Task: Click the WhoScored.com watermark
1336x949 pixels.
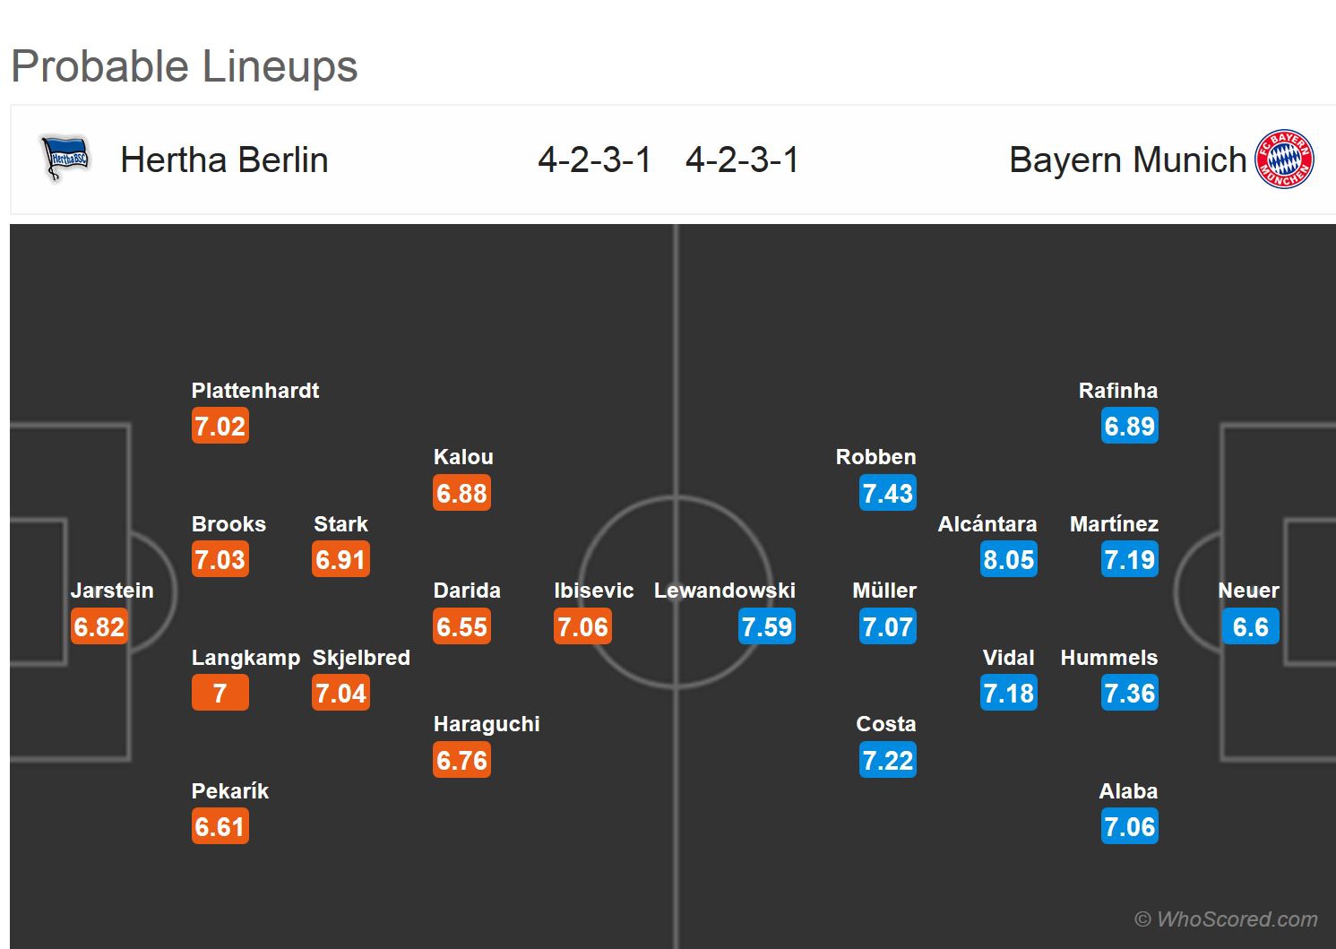Action: [1226, 919]
